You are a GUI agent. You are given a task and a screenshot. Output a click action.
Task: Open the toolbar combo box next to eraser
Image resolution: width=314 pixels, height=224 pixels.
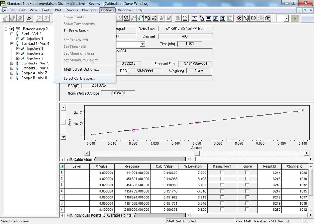pyautogui.click(x=286, y=18)
